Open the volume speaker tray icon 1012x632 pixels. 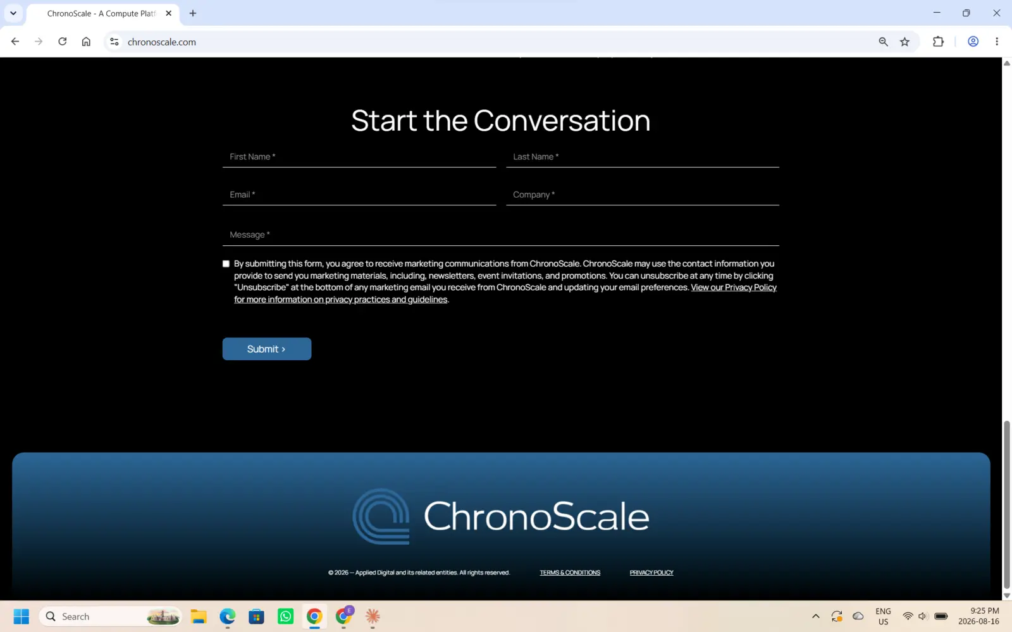coord(923,616)
